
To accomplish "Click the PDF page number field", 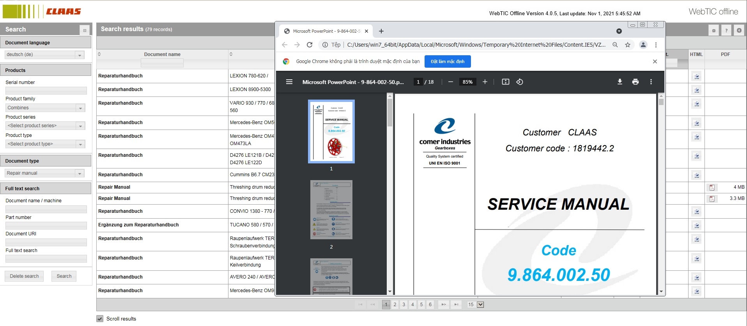I will (x=418, y=82).
